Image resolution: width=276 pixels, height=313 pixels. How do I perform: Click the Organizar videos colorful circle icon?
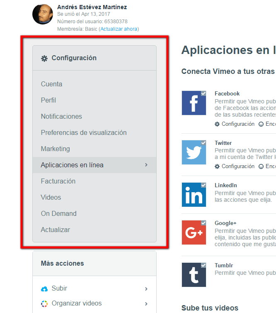(44, 303)
